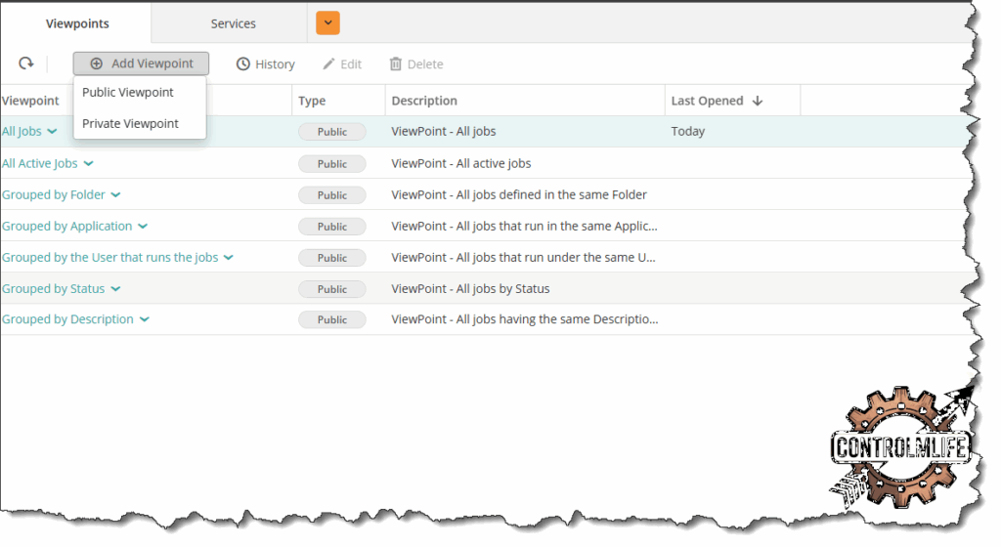Open Grouped by the User viewpoint link
The image size is (1001, 547).
[109, 258]
